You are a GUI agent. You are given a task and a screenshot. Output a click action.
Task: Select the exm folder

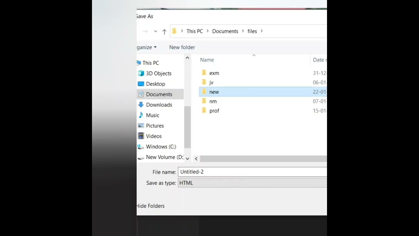[x=214, y=73]
